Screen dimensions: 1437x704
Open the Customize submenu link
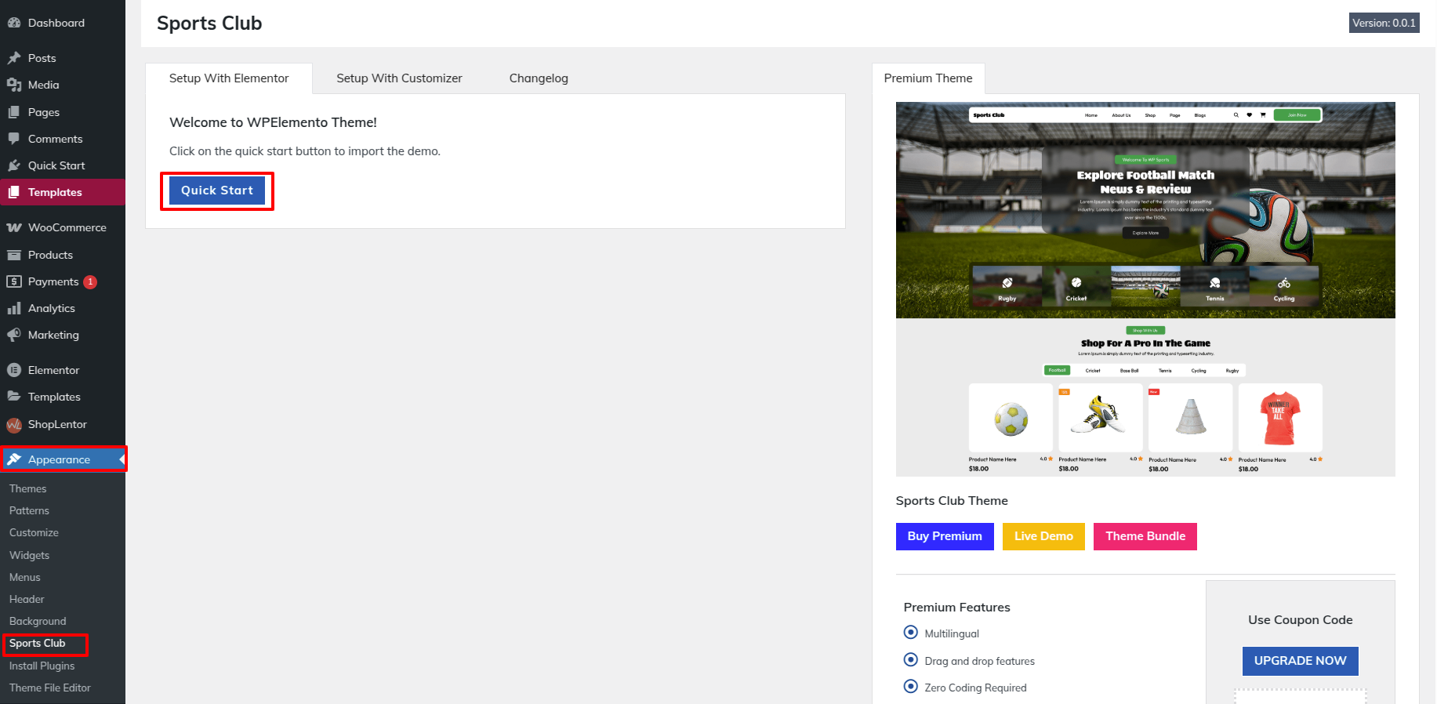point(34,532)
